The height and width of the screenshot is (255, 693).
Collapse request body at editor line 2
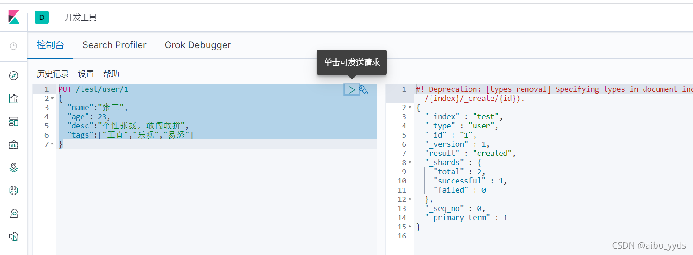point(52,99)
